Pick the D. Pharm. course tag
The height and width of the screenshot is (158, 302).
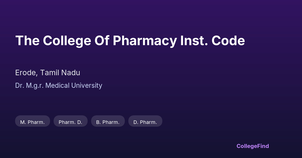pyautogui.click(x=145, y=122)
